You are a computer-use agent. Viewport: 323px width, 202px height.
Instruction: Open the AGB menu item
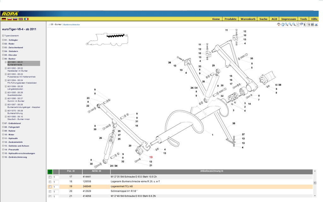point(274,19)
